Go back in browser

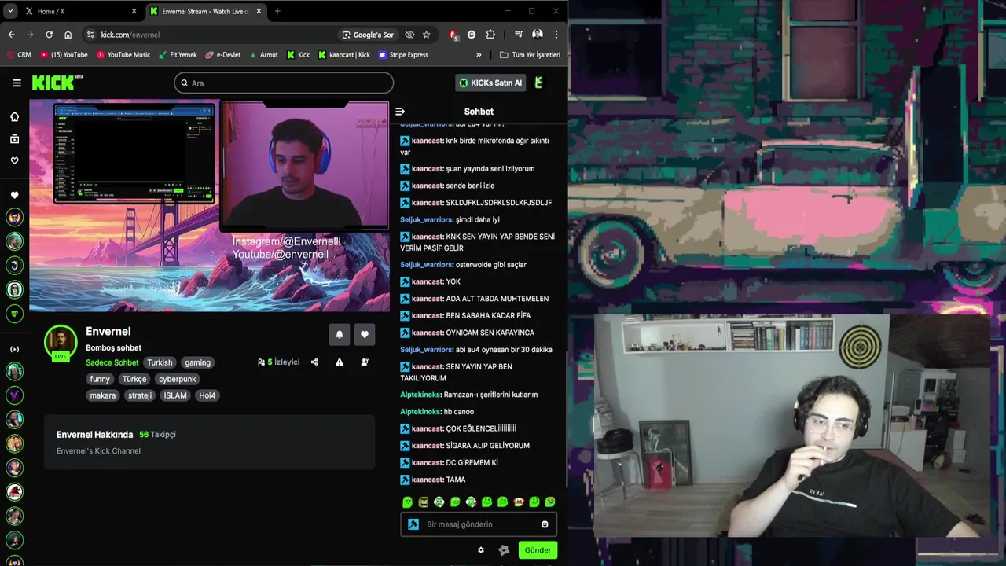pos(11,35)
